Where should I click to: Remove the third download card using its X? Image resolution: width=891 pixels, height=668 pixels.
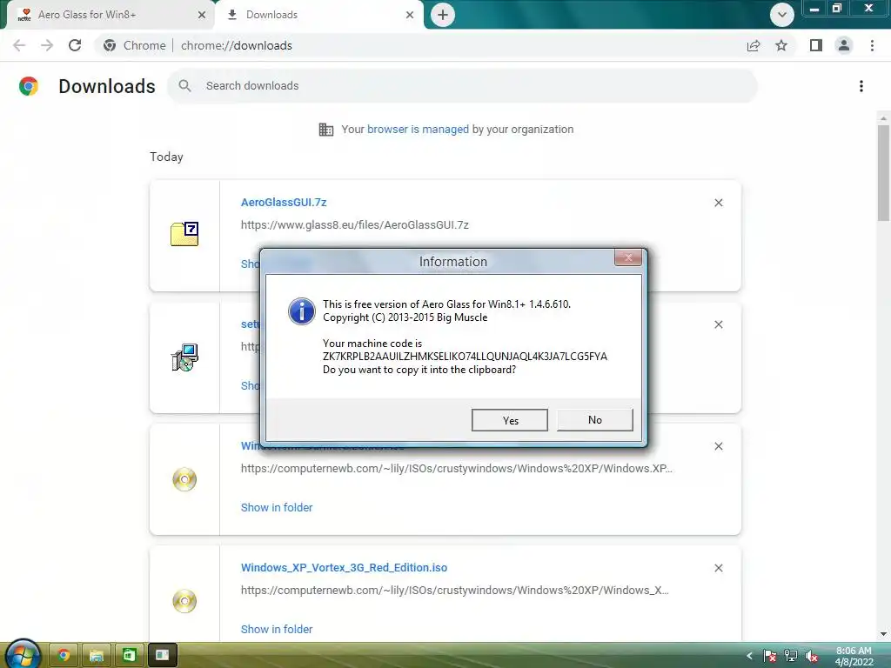pos(718,446)
